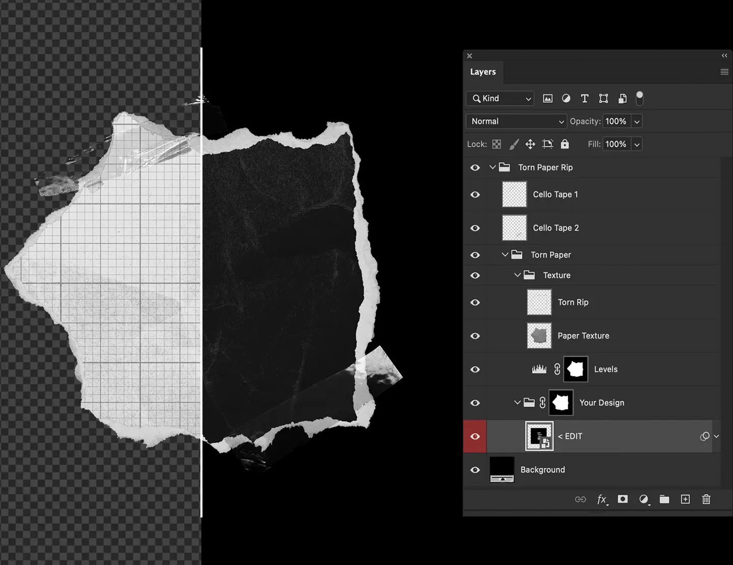Image resolution: width=733 pixels, height=565 pixels.
Task: Hide the Levels adjustment layer
Action: coord(475,369)
